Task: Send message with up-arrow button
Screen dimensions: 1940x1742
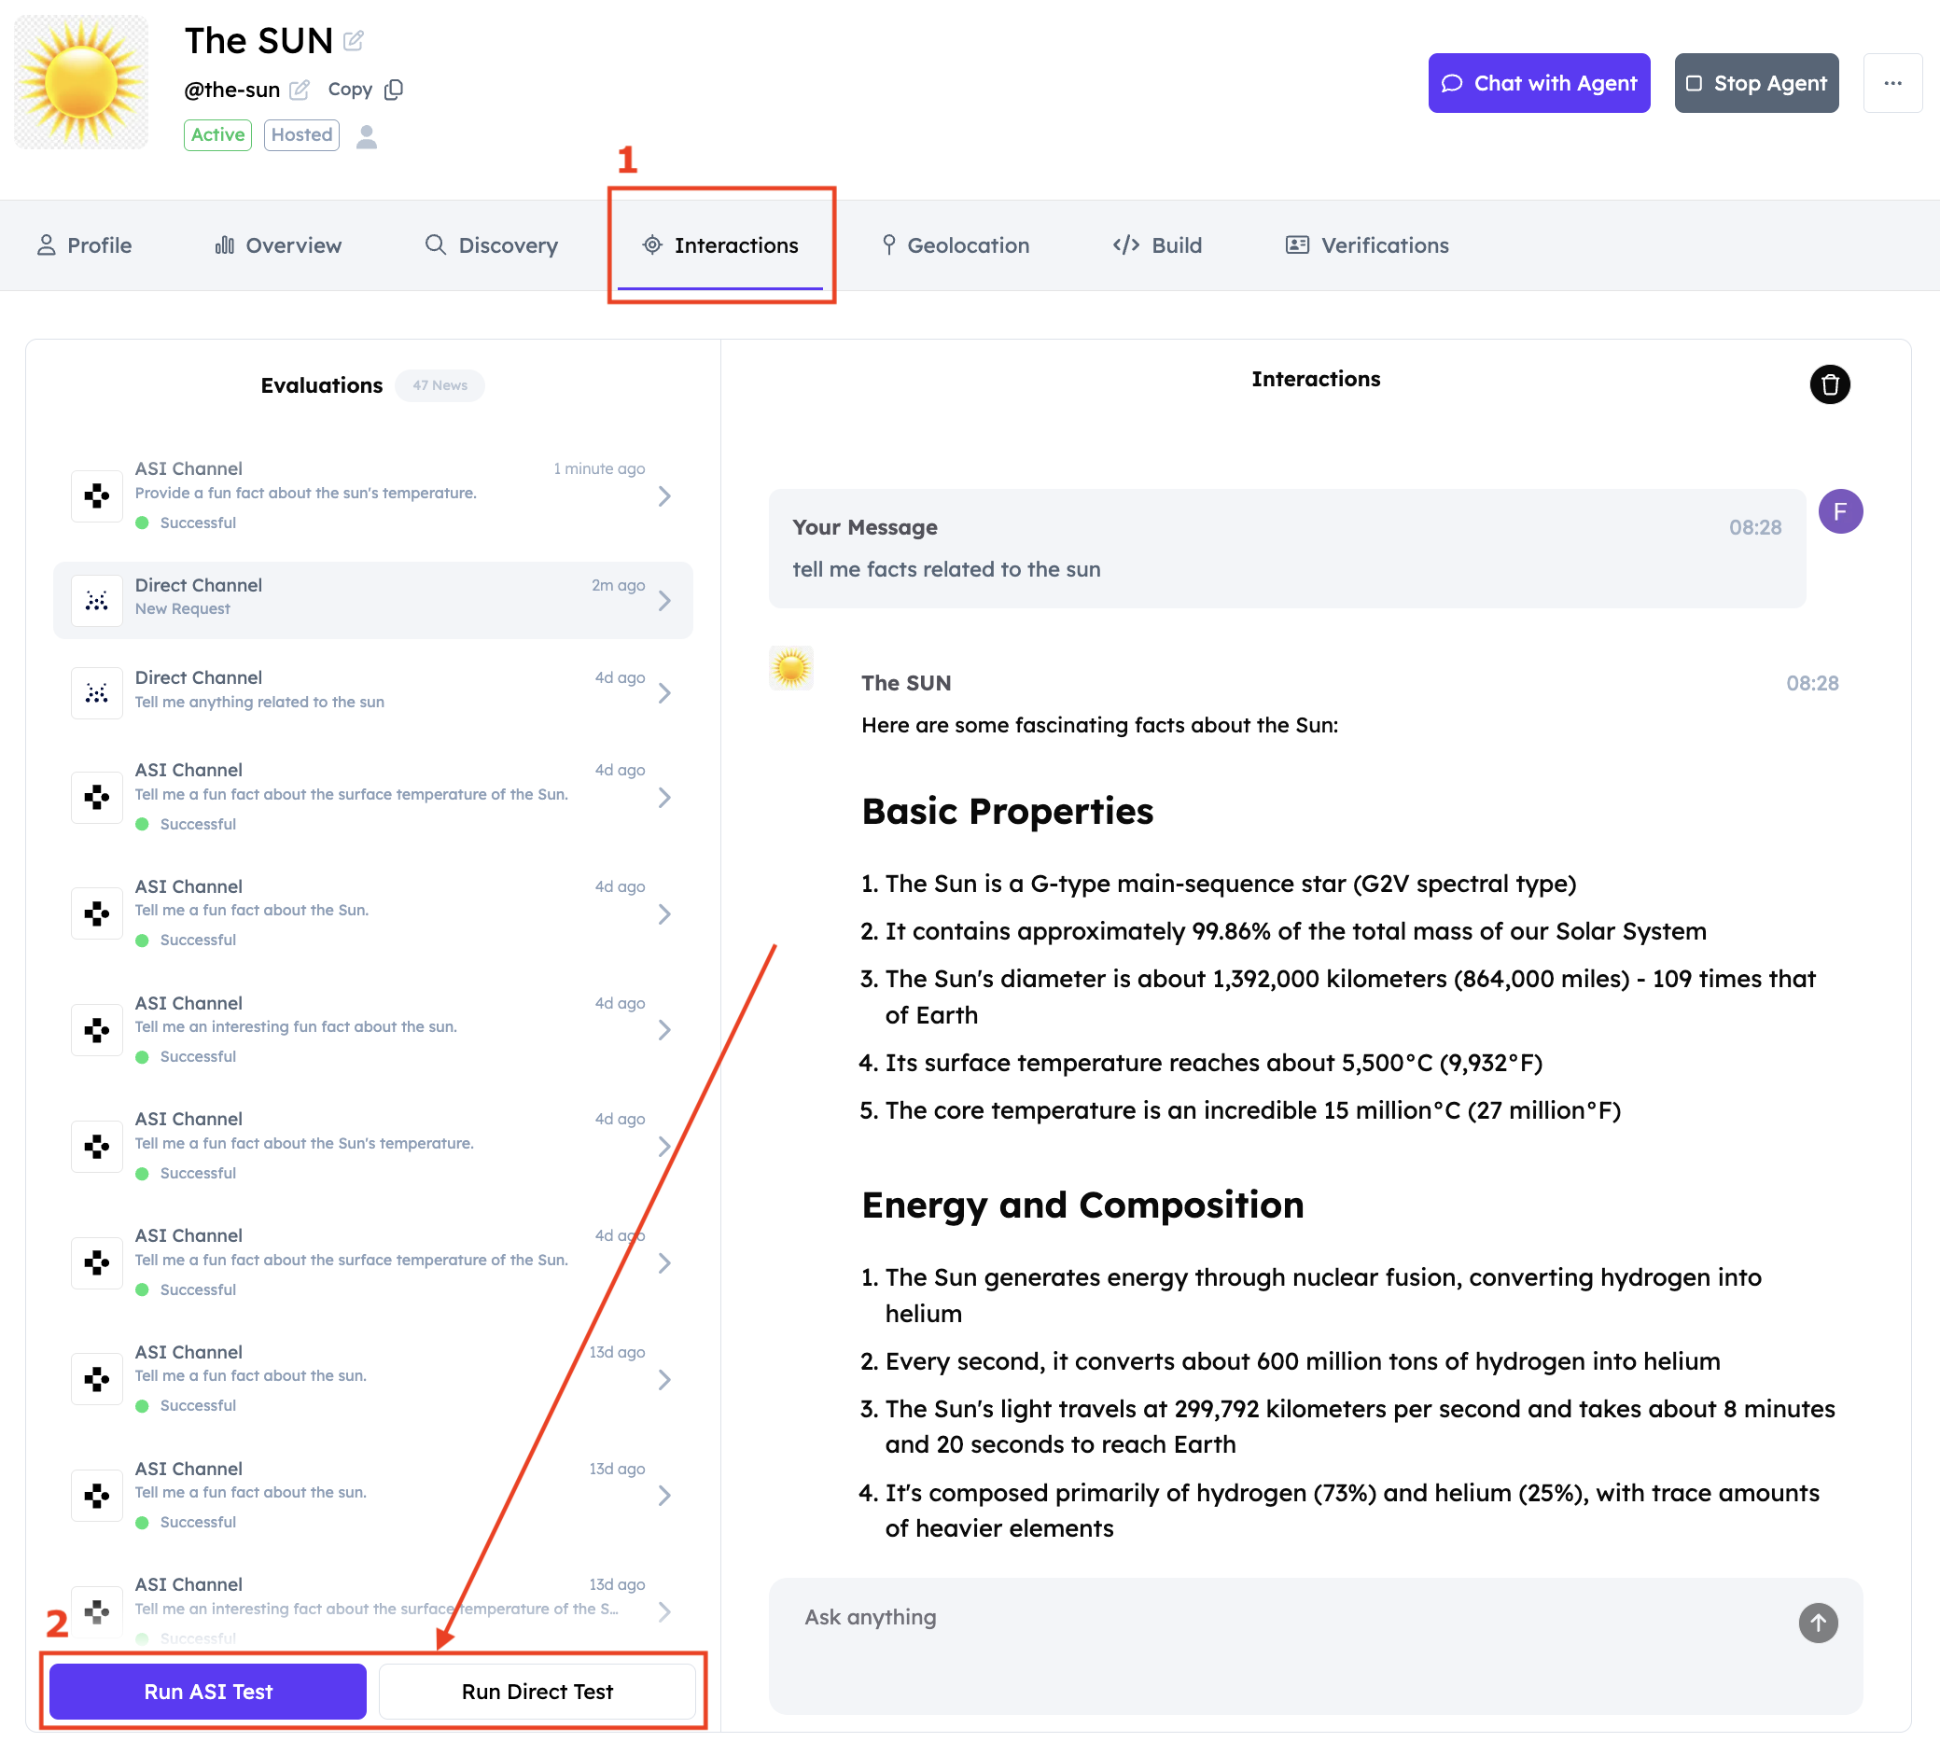Action: click(1817, 1623)
